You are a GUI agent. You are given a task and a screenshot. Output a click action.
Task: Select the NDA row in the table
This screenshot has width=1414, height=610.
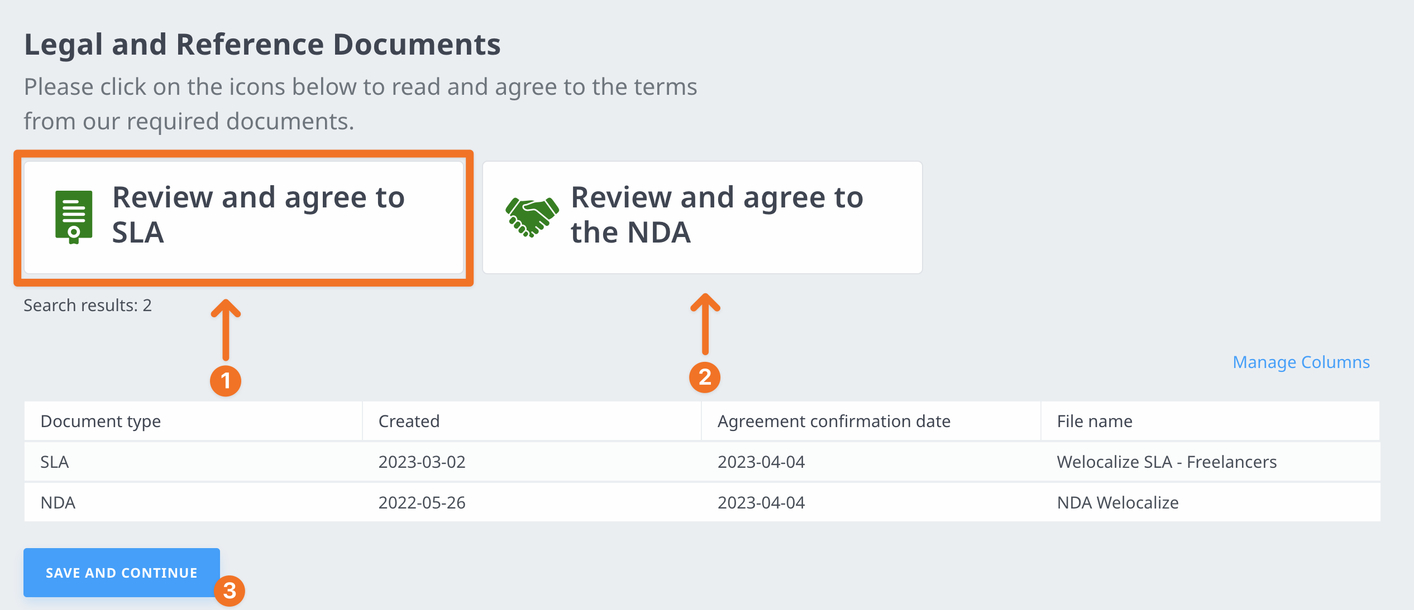(58, 503)
